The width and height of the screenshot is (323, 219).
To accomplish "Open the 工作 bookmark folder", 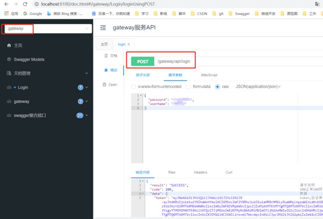I will click(309, 13).
